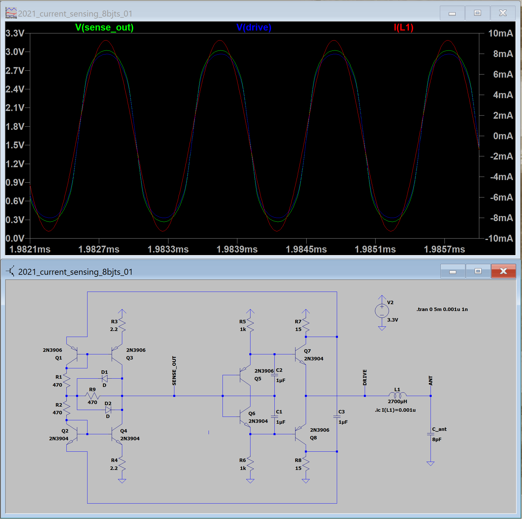Click the 1.9821ms time axis label
Screen dimensions: 522x519
coord(30,249)
